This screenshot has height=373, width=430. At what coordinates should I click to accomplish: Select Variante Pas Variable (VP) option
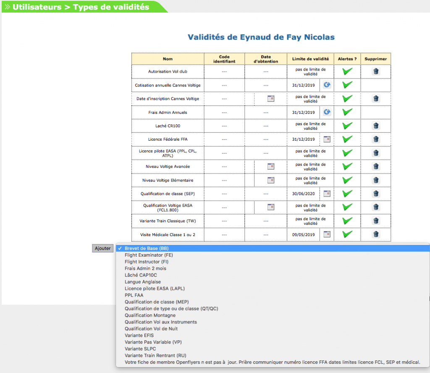[273, 342]
